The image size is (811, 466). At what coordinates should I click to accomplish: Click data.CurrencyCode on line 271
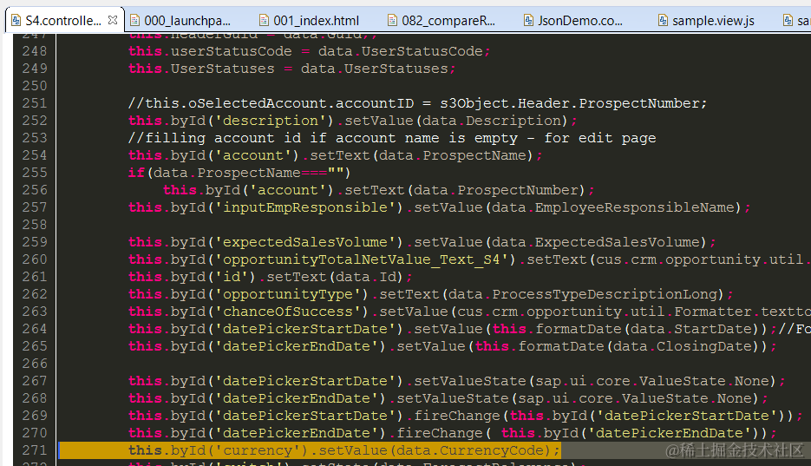click(x=469, y=450)
